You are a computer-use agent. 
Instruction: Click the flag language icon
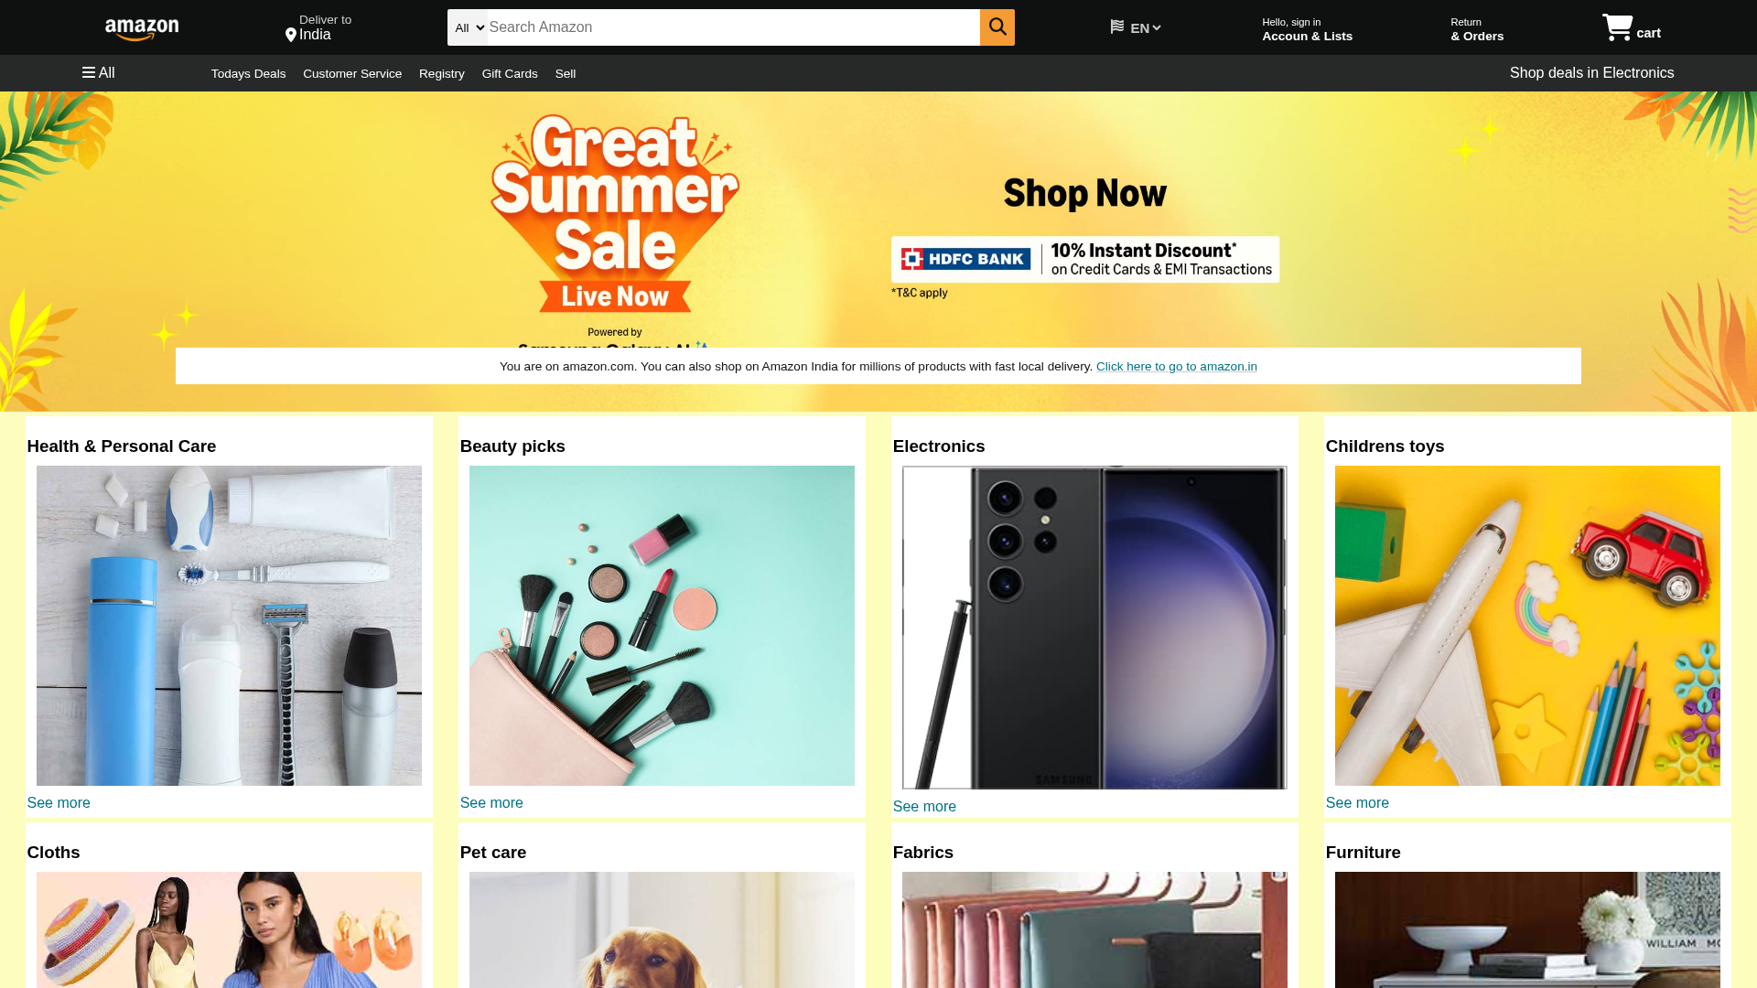point(1117,27)
